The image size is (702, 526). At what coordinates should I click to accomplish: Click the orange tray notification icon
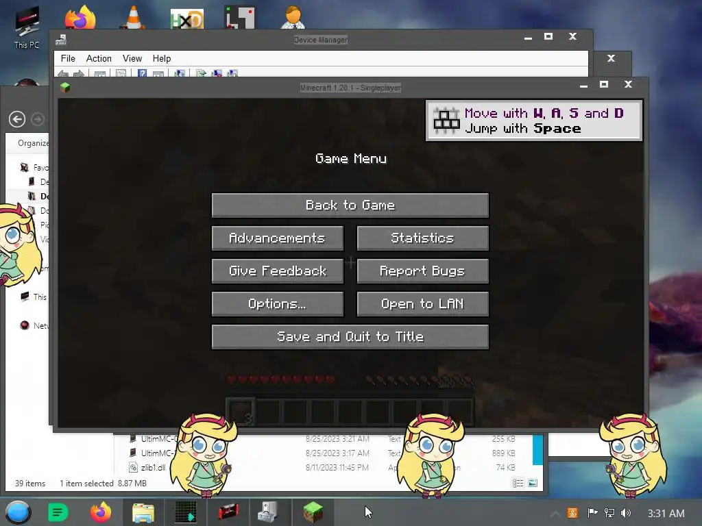572,513
